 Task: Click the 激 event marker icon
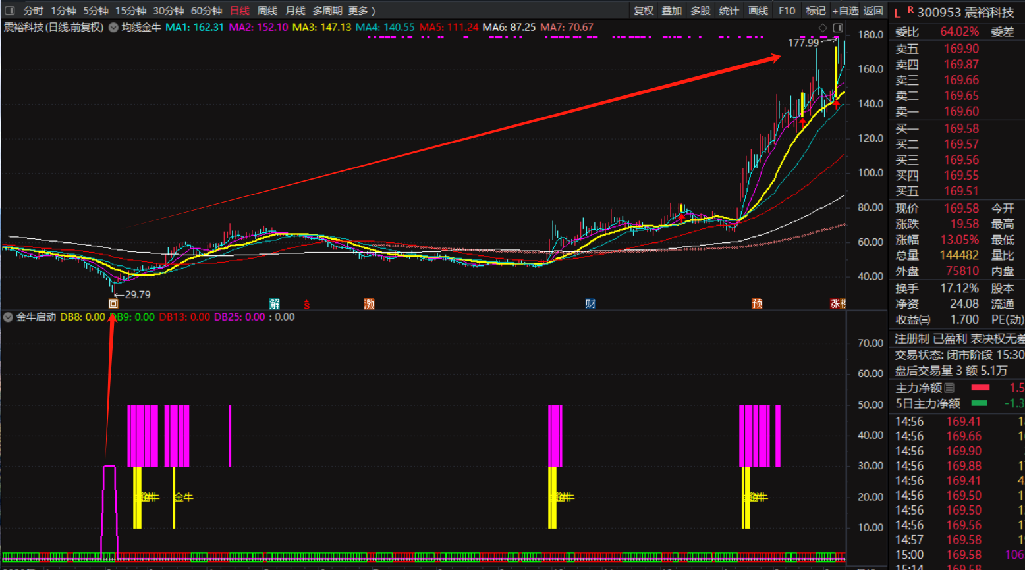pyautogui.click(x=369, y=303)
